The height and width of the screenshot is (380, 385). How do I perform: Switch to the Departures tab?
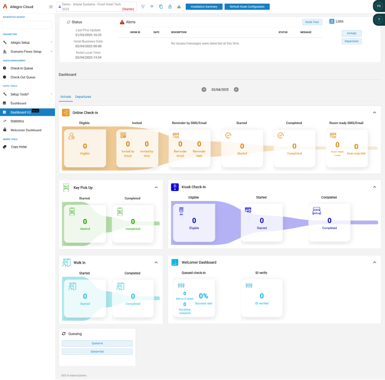83,97
